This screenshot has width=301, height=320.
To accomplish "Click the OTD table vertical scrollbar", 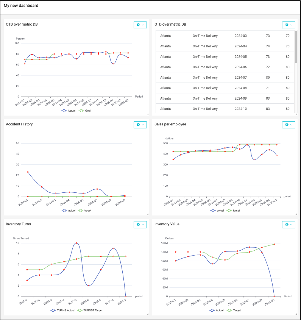I will click(x=296, y=47).
